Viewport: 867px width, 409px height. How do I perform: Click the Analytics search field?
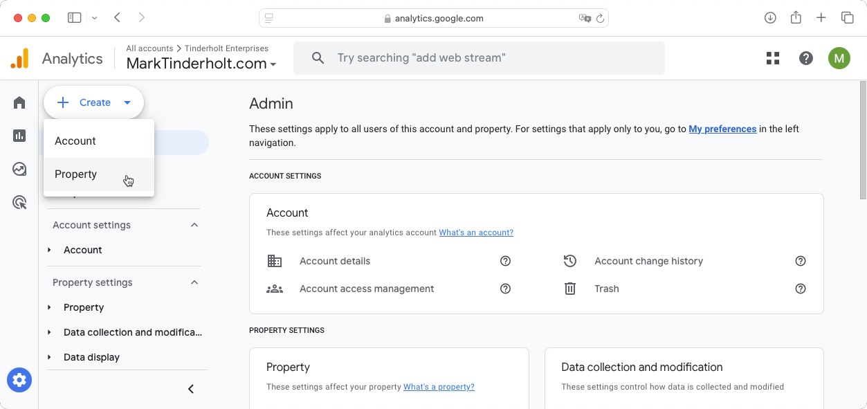pyautogui.click(x=479, y=58)
